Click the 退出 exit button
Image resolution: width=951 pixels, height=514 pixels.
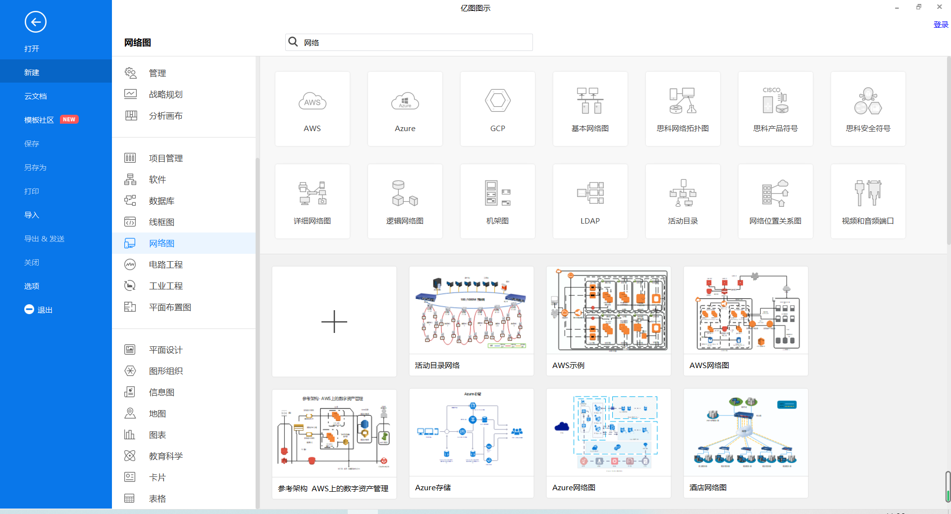point(39,310)
